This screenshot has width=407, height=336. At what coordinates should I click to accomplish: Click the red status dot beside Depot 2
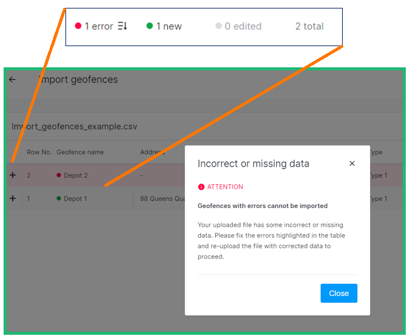[59, 175]
